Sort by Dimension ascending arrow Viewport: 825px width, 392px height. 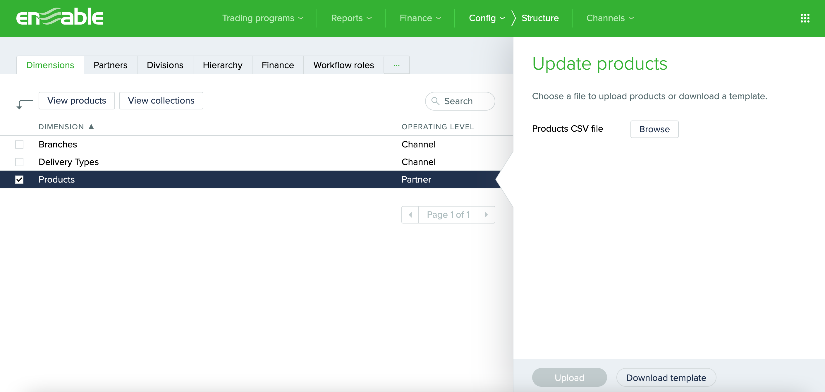[x=91, y=127]
